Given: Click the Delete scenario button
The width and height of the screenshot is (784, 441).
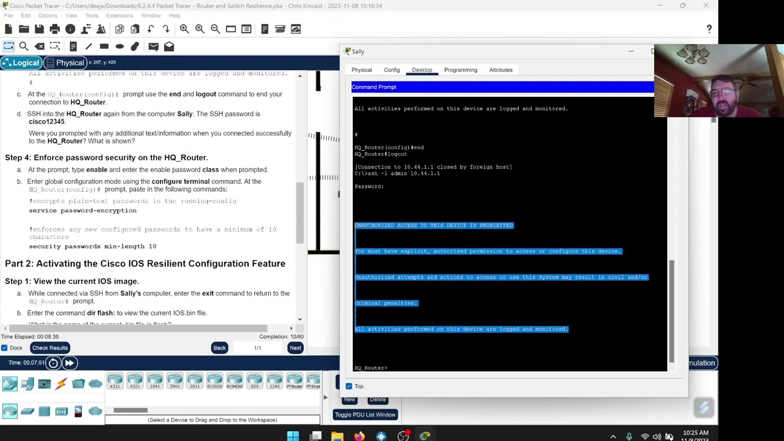Looking at the screenshot, I should coord(378,399).
